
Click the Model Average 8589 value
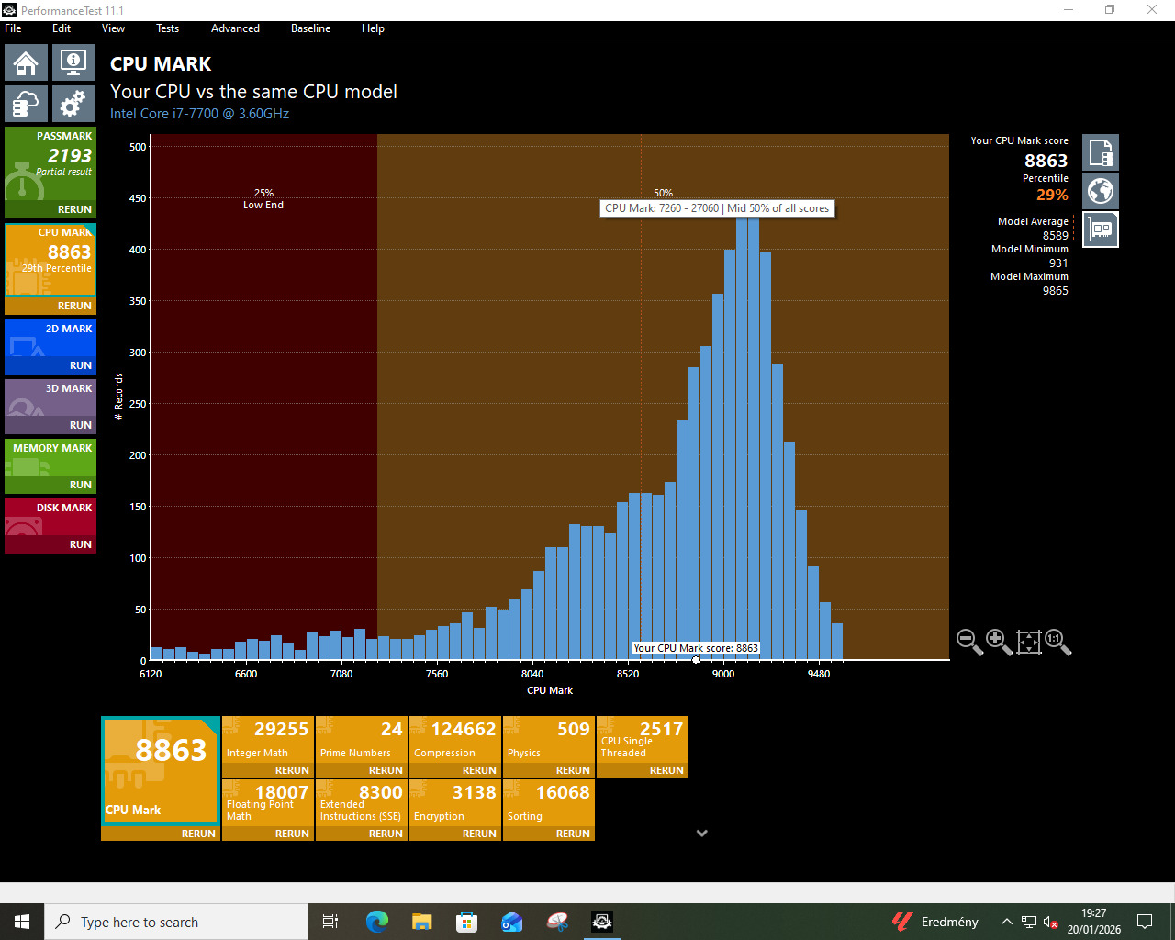1055,236
